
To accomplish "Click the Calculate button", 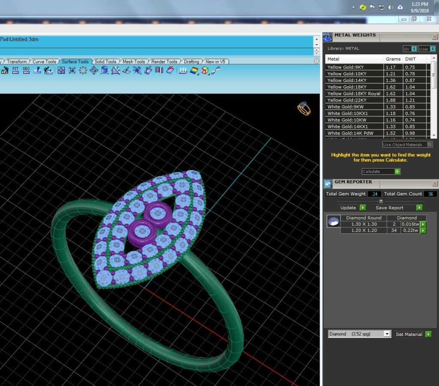I will [x=381, y=172].
